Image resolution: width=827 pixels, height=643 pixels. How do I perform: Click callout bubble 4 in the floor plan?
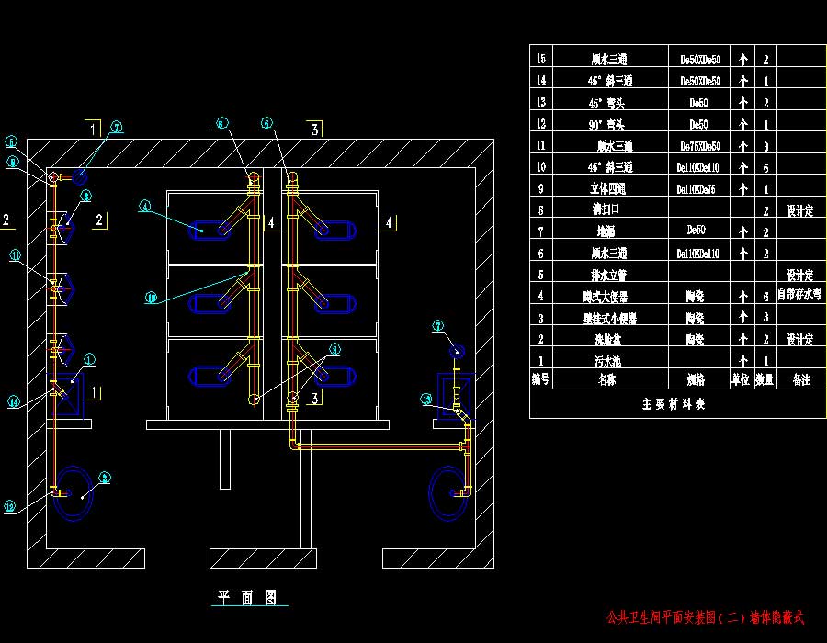point(144,206)
